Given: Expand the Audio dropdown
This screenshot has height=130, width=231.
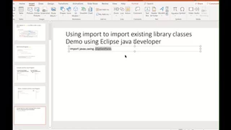Looking at the screenshot, I should 197,16.
